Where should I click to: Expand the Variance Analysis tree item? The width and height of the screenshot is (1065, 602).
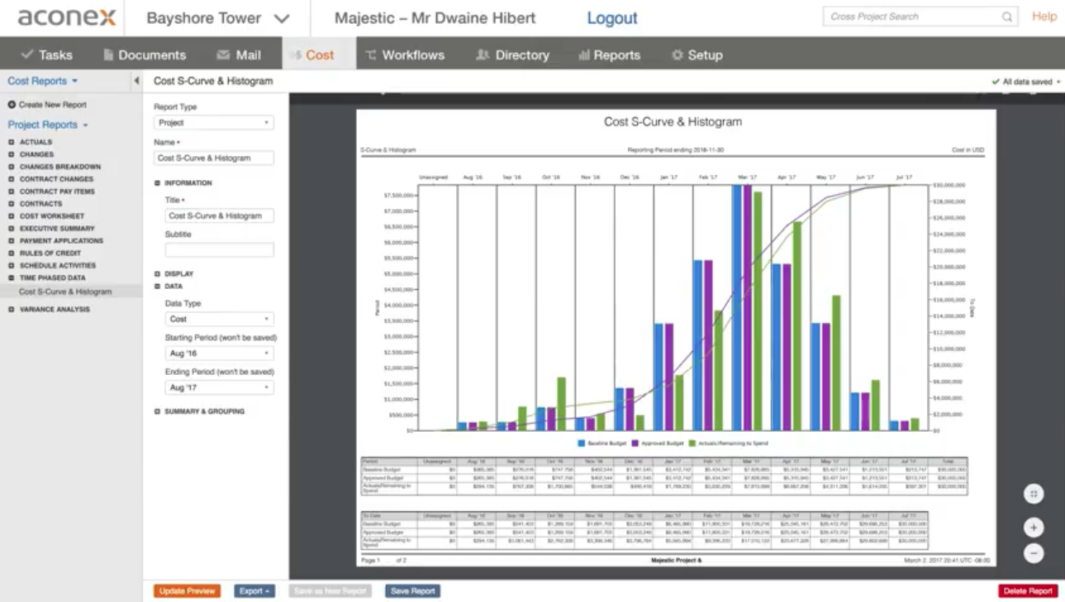tap(12, 310)
